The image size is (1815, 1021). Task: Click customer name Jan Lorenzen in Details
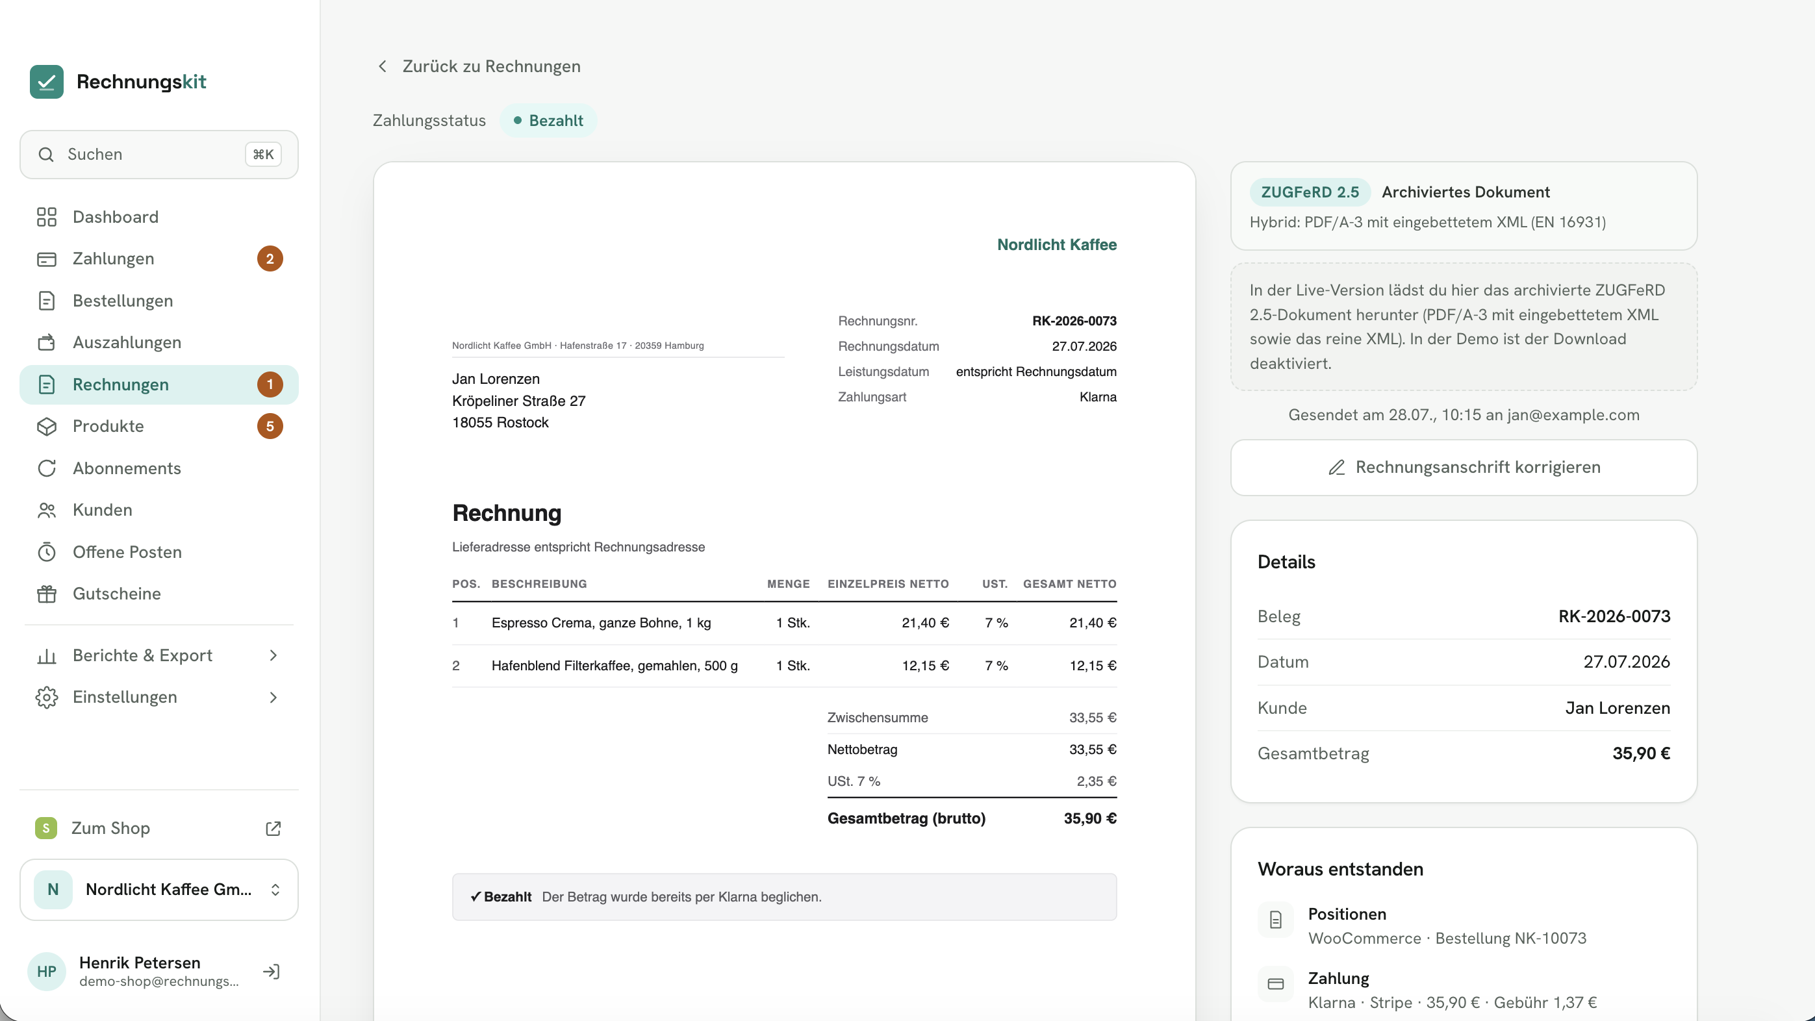[1618, 708]
